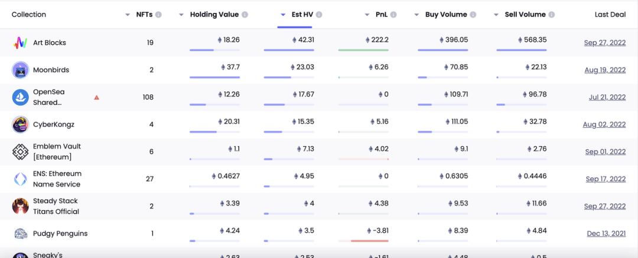Sort by Buy Volume using its arrow
Viewport: 638px width, 258px height.
pos(416,15)
